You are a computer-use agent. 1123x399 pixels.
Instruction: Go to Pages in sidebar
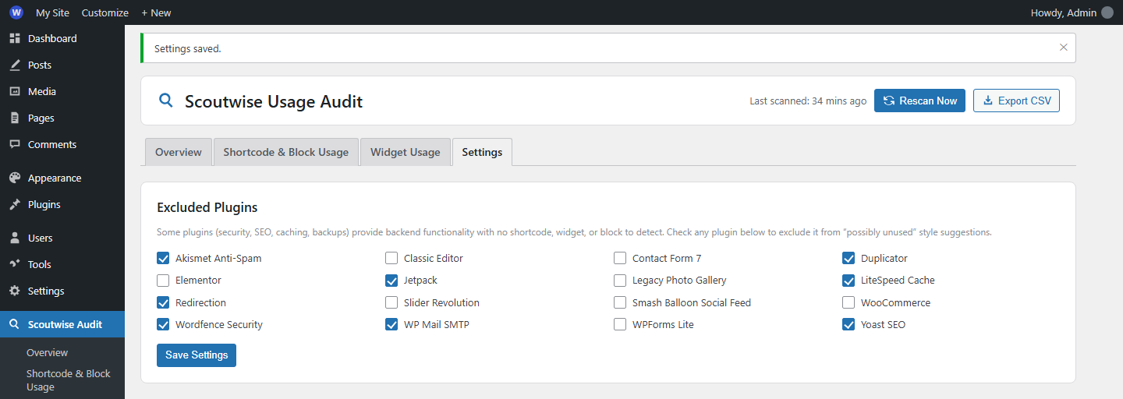62,118
